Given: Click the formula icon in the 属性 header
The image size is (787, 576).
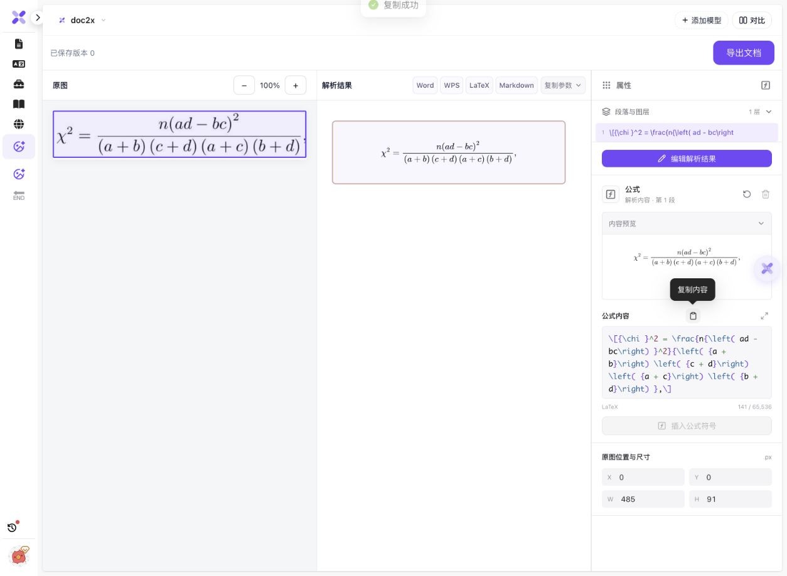Looking at the screenshot, I should pos(766,85).
